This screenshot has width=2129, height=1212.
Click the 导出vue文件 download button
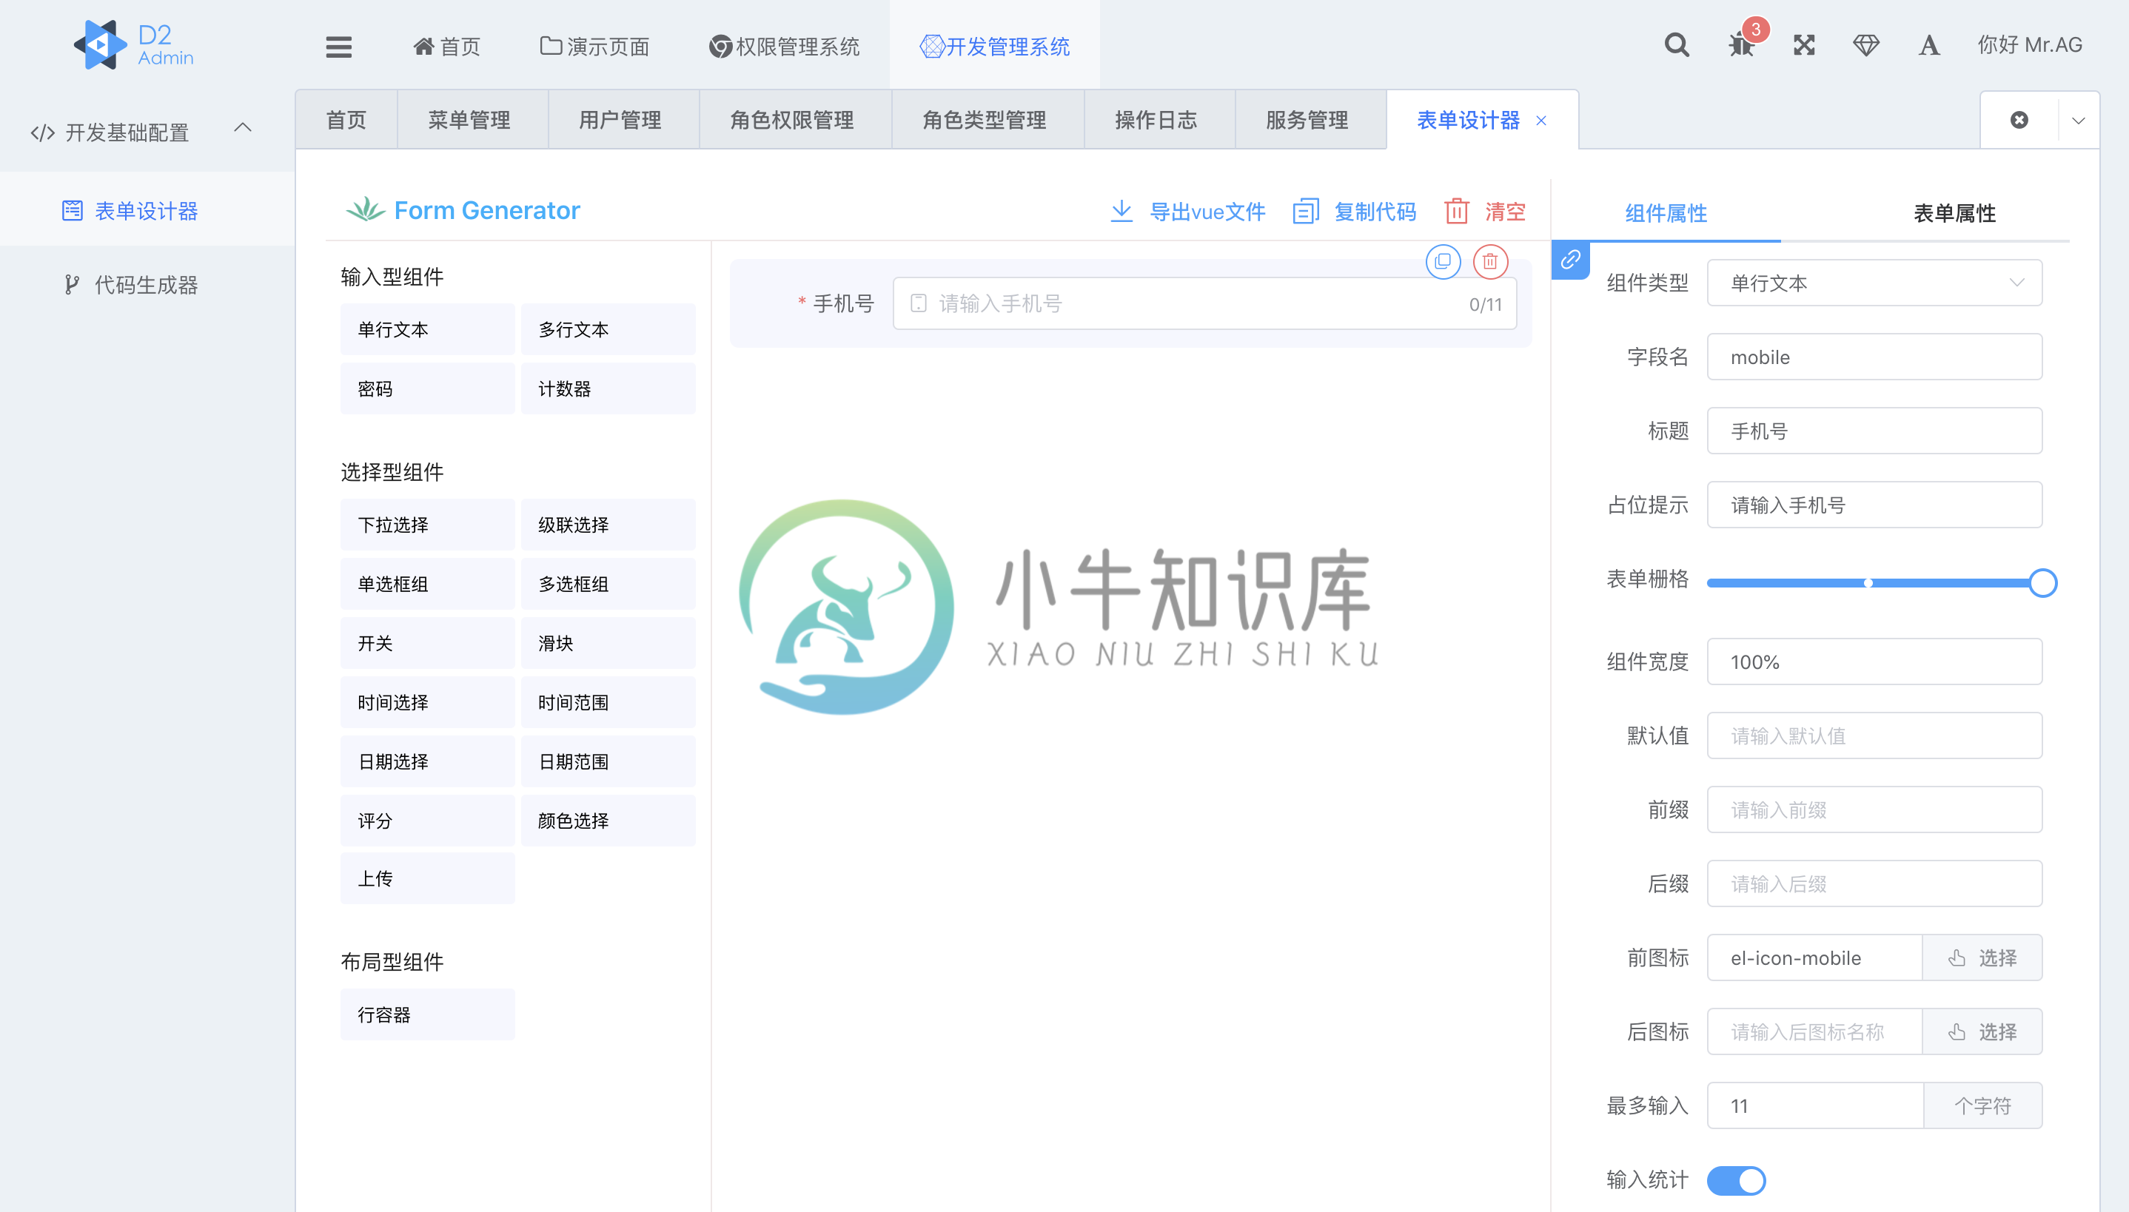1188,212
